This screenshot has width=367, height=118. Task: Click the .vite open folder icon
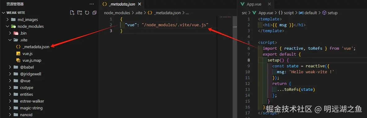[16, 40]
